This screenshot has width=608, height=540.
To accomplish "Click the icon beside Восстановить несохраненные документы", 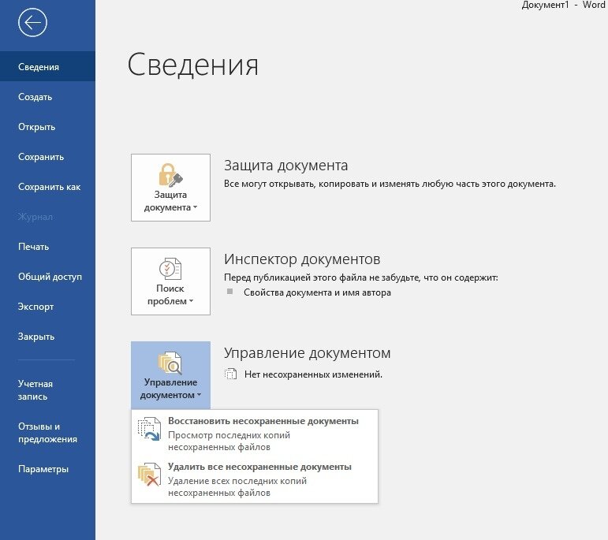I will [x=149, y=429].
